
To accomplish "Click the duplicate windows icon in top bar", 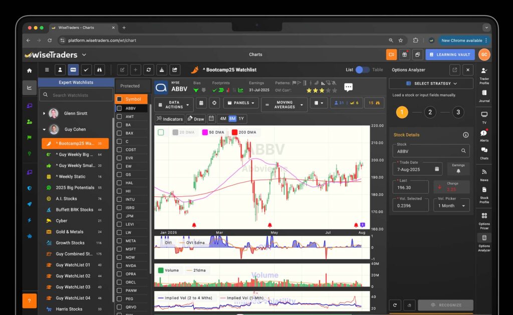I will (417, 54).
